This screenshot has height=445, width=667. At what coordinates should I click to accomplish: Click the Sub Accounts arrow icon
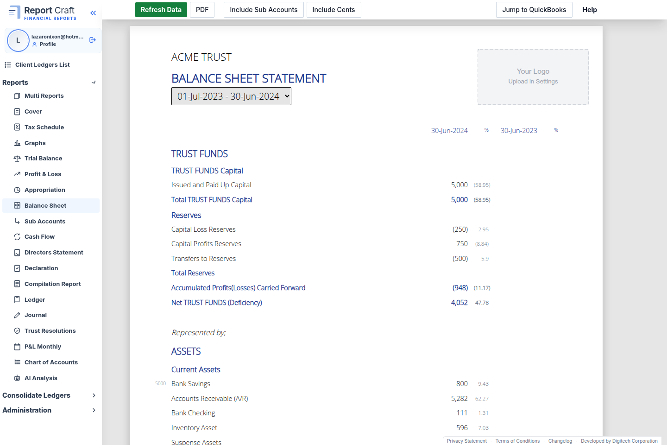(17, 221)
